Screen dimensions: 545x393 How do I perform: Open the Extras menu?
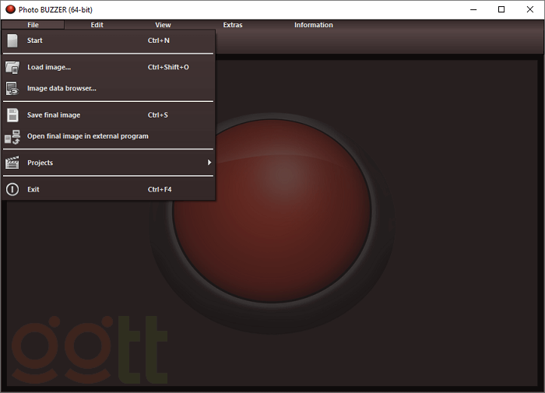[232, 25]
